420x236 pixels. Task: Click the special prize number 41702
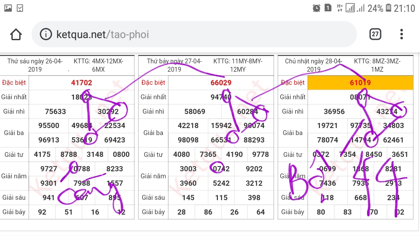click(x=81, y=83)
